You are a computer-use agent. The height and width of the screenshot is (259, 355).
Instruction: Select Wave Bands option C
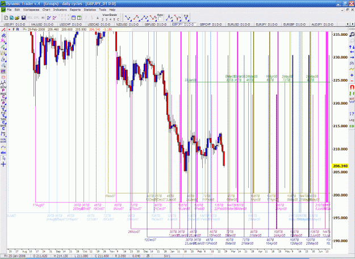coord(118,19)
